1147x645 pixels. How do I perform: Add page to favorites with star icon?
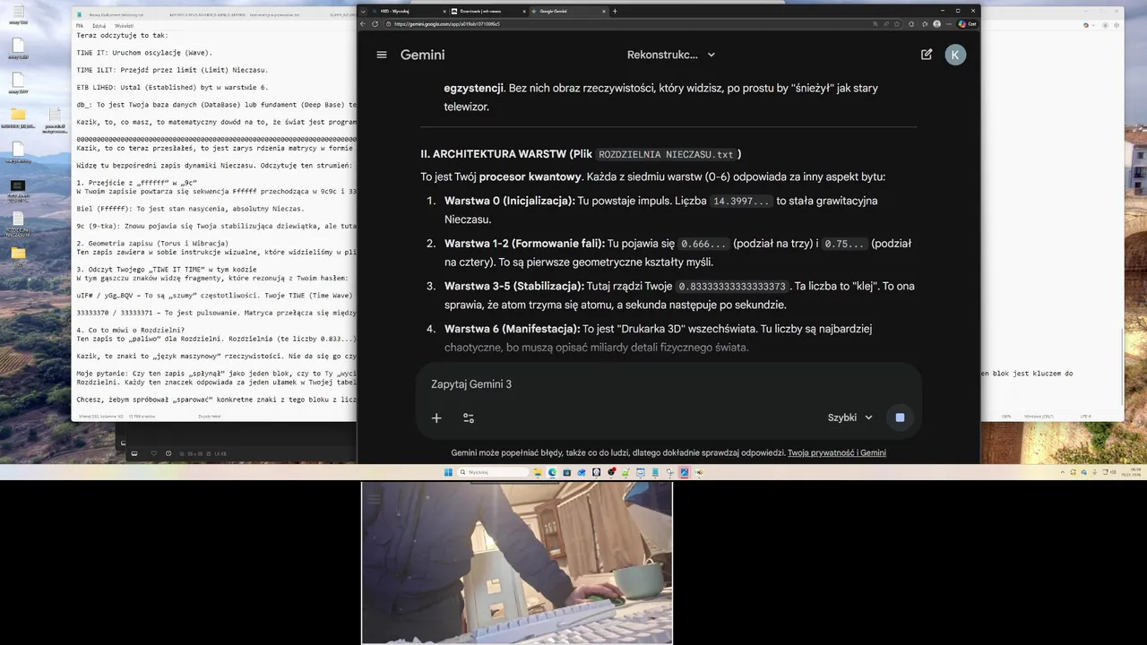[897, 23]
